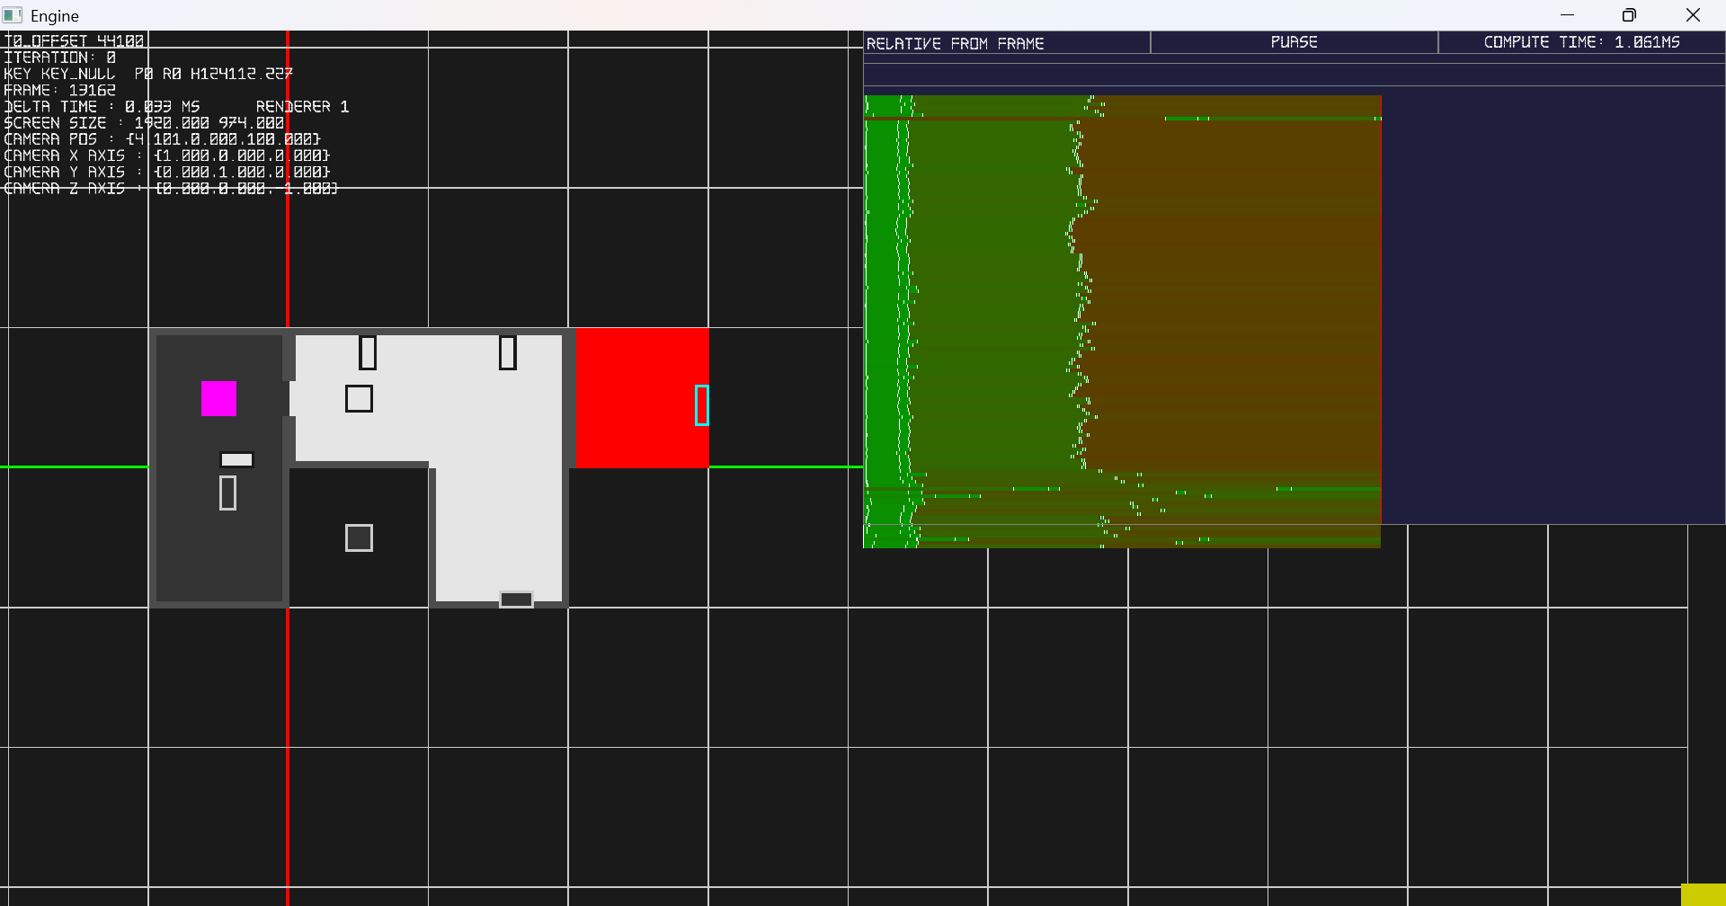Select the grey outlined square in lower dark room
Image resolution: width=1726 pixels, height=906 pixels.
coord(359,537)
